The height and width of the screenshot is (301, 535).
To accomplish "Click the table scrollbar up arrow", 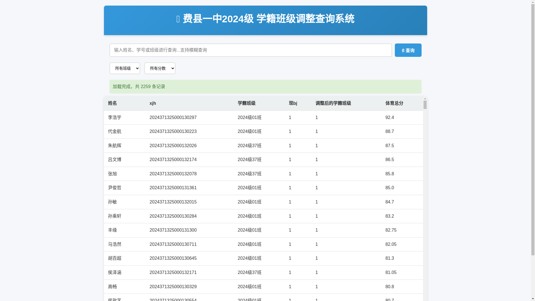I will pyautogui.click(x=425, y=99).
